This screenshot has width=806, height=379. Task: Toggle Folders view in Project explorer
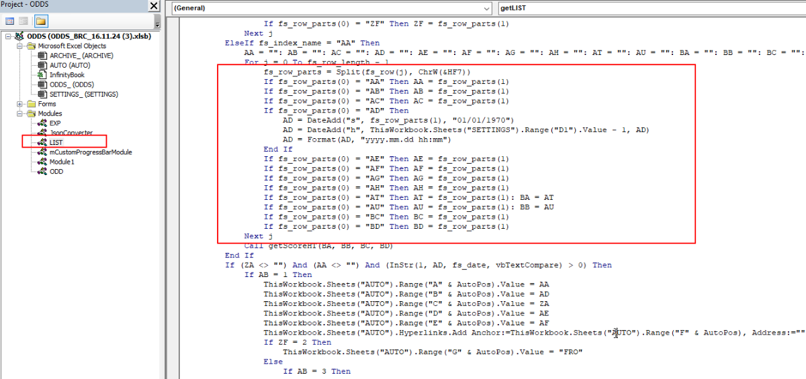pyautogui.click(x=41, y=21)
